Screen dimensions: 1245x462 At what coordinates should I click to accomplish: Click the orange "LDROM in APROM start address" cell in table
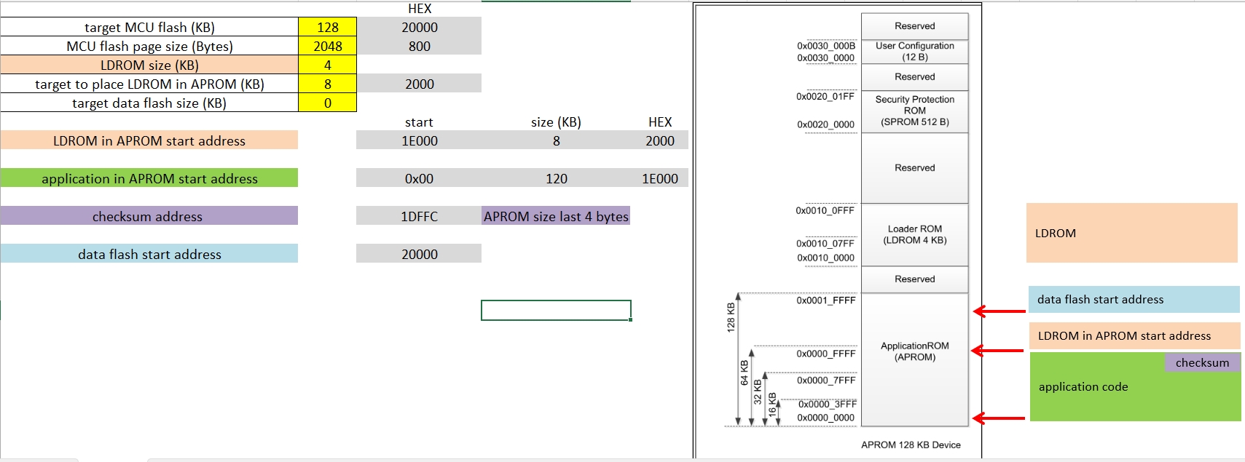[149, 140]
